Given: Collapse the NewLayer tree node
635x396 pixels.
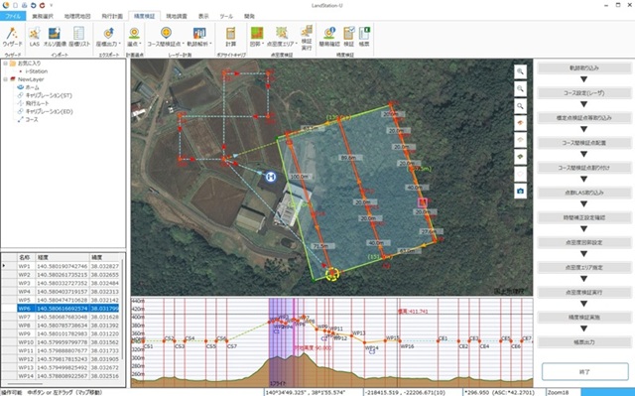Looking at the screenshot, I should (5, 79).
